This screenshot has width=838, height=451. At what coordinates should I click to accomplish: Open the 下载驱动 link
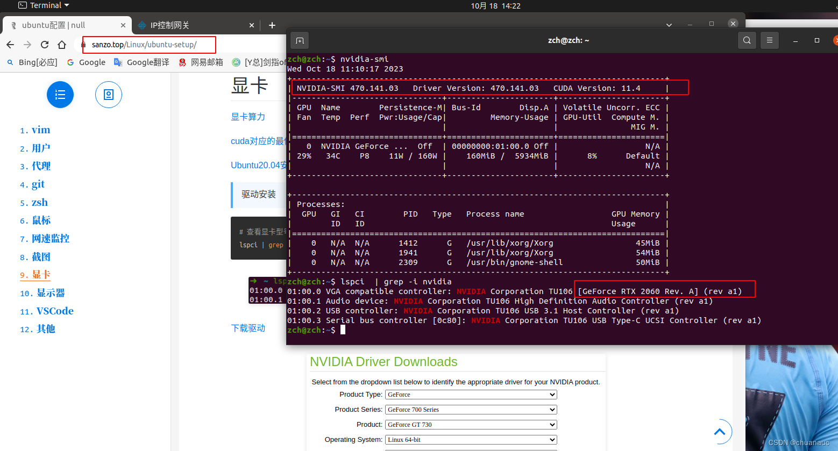tap(248, 328)
